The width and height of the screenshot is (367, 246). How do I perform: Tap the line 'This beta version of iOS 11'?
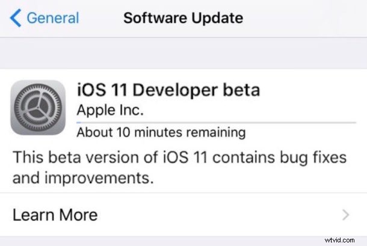coord(110,157)
